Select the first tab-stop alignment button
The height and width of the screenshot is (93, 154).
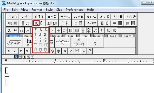[16, 57]
